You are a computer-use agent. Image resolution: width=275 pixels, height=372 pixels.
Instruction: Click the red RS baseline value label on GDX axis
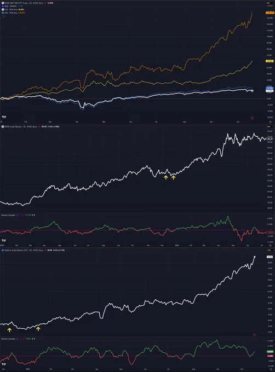click(270, 356)
